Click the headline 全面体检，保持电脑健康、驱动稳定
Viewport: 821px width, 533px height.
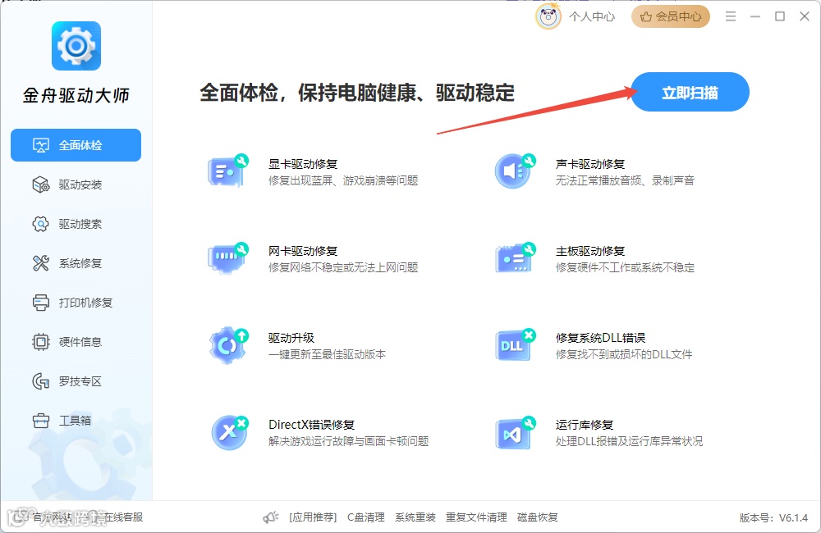tap(357, 93)
